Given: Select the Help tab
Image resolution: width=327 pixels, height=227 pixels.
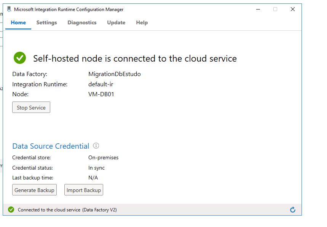Looking at the screenshot, I should pos(142,22).
